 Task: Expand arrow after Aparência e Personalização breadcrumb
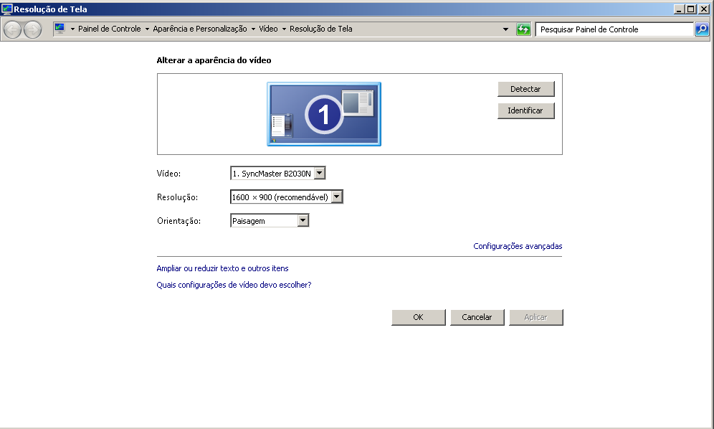pos(253,29)
